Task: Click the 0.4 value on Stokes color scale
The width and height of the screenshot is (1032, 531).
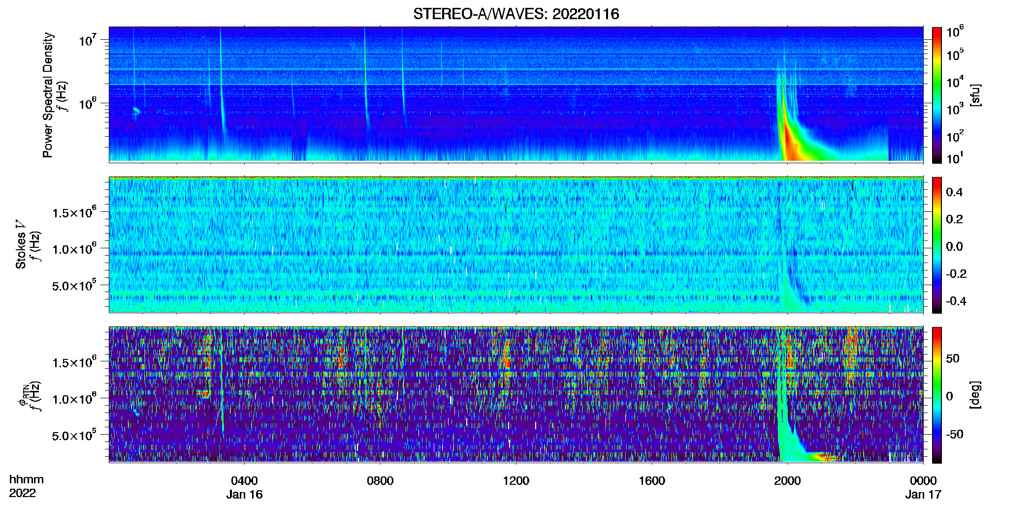Action: 954,192
